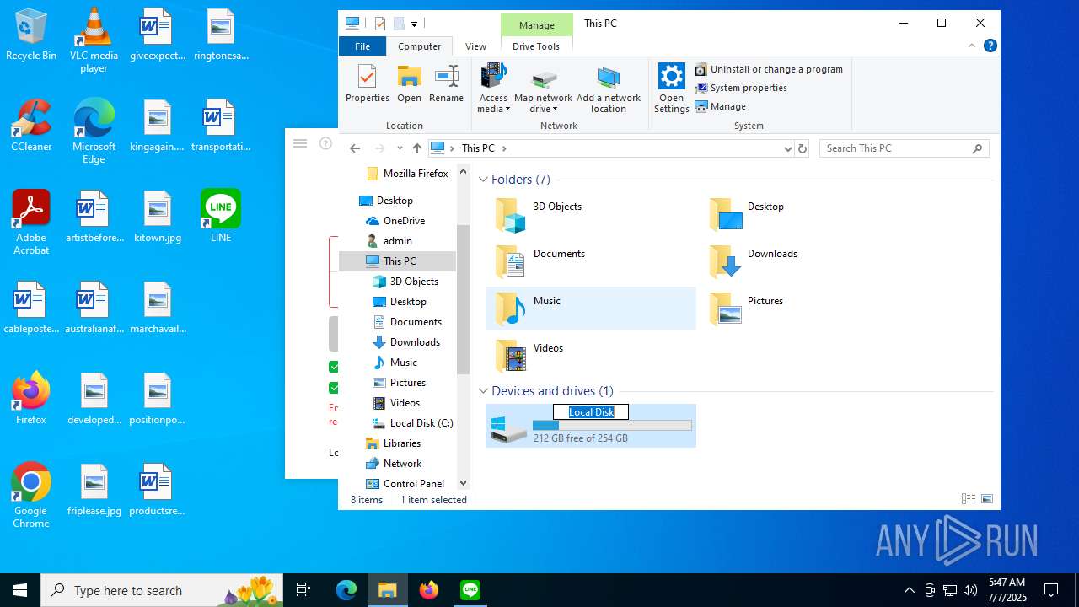Select CCleaner desktop shortcut
The height and width of the screenshot is (607, 1079).
(31, 125)
